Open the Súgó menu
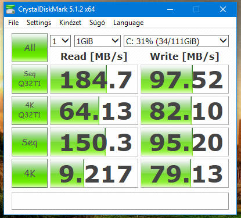This screenshot has width=241, height=218. (x=97, y=23)
